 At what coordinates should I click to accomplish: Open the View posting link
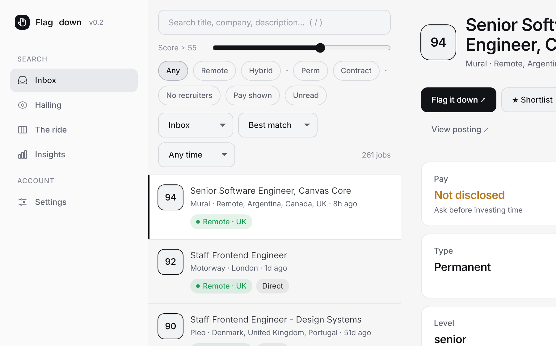pyautogui.click(x=460, y=129)
